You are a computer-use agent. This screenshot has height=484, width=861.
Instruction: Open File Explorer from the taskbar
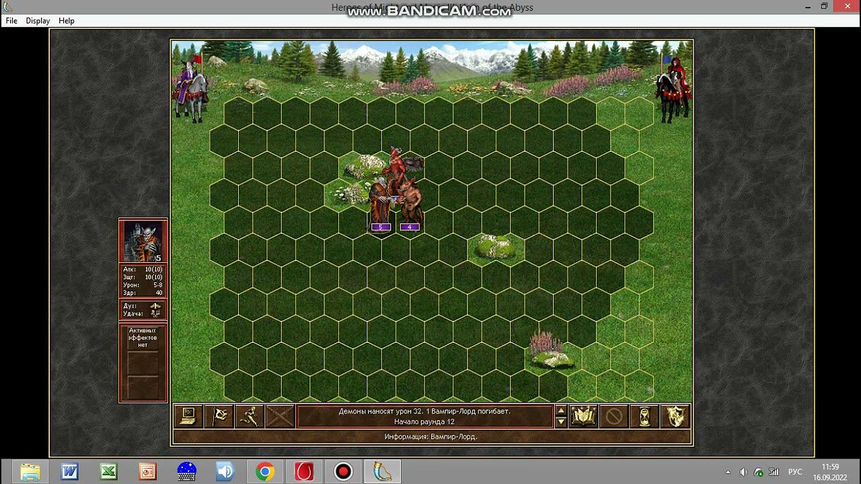pyautogui.click(x=30, y=472)
